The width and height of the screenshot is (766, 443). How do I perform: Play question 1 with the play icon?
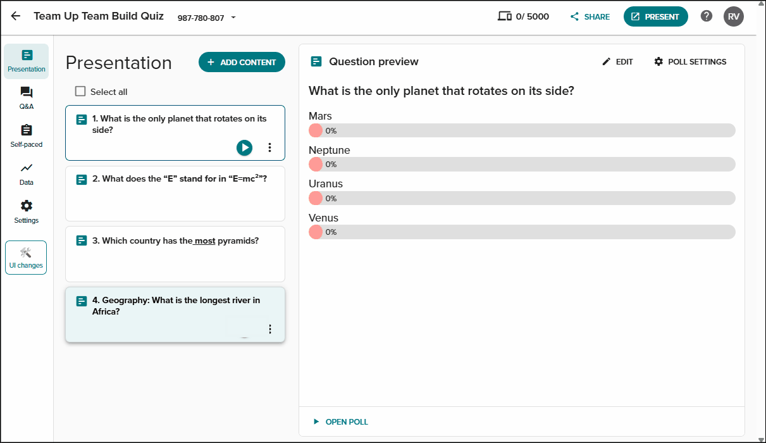point(244,147)
